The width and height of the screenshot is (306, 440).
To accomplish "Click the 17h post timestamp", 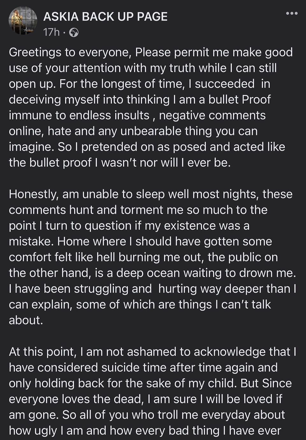I will point(51,32).
